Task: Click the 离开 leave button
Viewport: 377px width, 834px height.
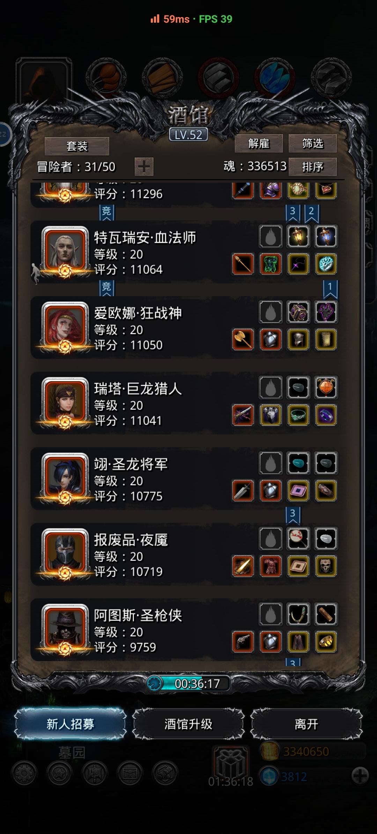Action: pos(306,724)
